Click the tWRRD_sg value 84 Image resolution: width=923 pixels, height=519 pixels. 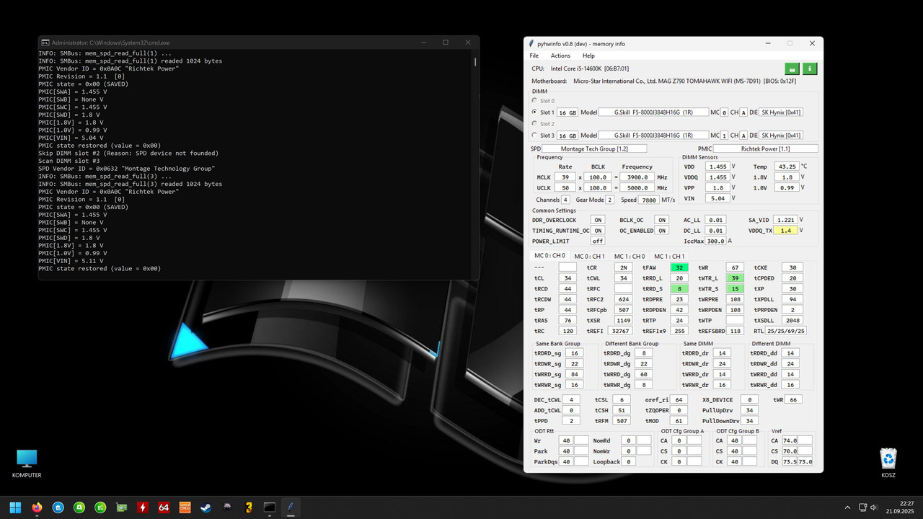coord(575,375)
